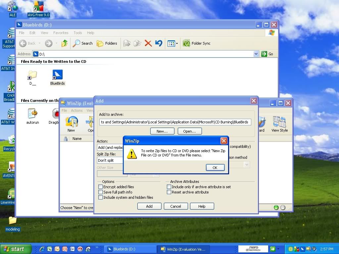Click the lock column icon in WinZip
Viewport: 339px width, 254px height.
[x=66, y=139]
